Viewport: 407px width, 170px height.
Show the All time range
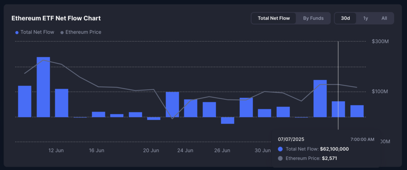tap(384, 18)
